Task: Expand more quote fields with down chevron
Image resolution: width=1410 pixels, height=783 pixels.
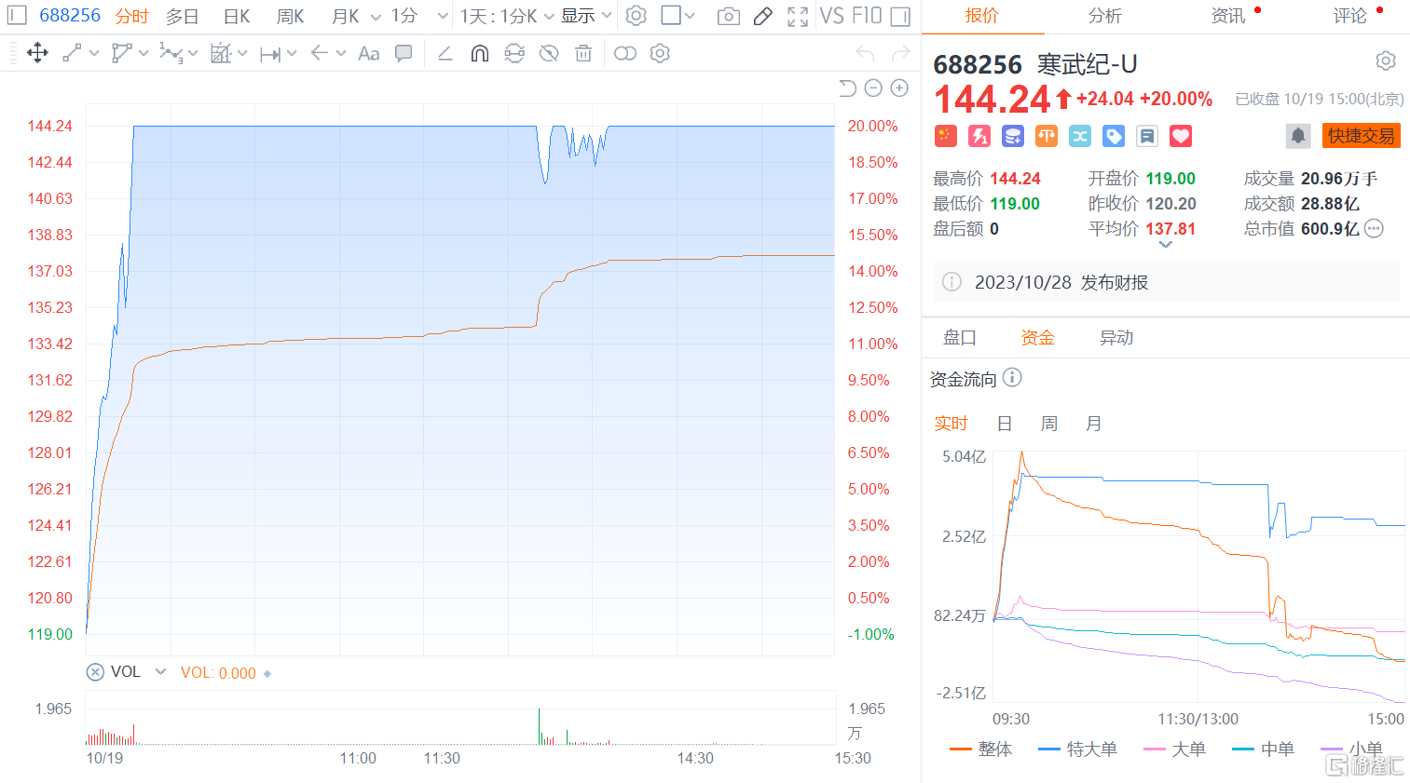Action: click(x=1165, y=245)
